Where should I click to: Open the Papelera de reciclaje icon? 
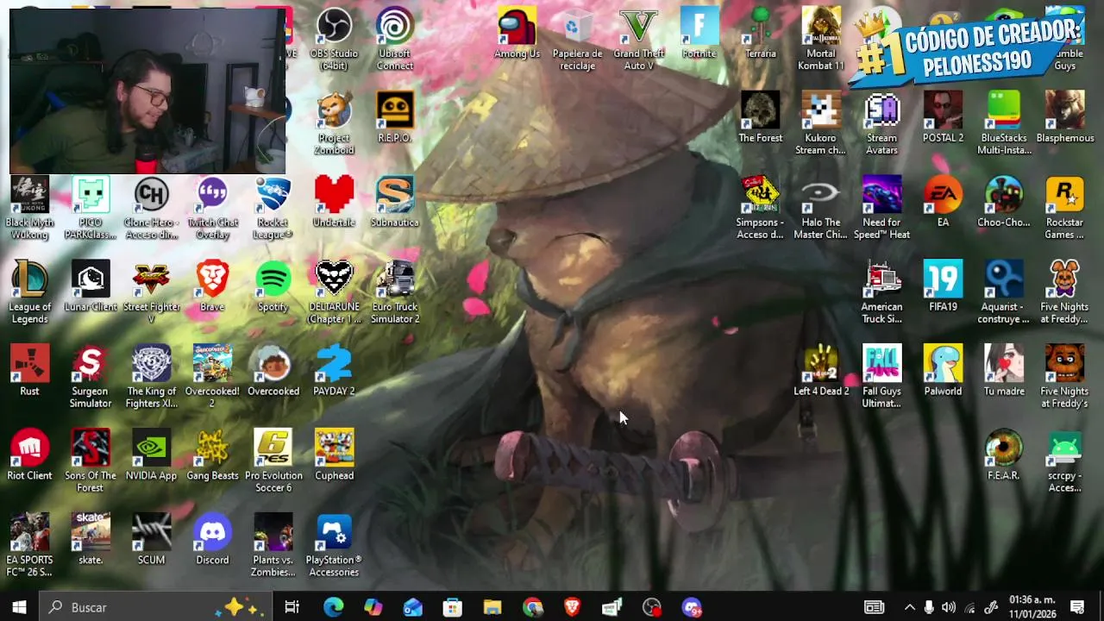tap(577, 38)
